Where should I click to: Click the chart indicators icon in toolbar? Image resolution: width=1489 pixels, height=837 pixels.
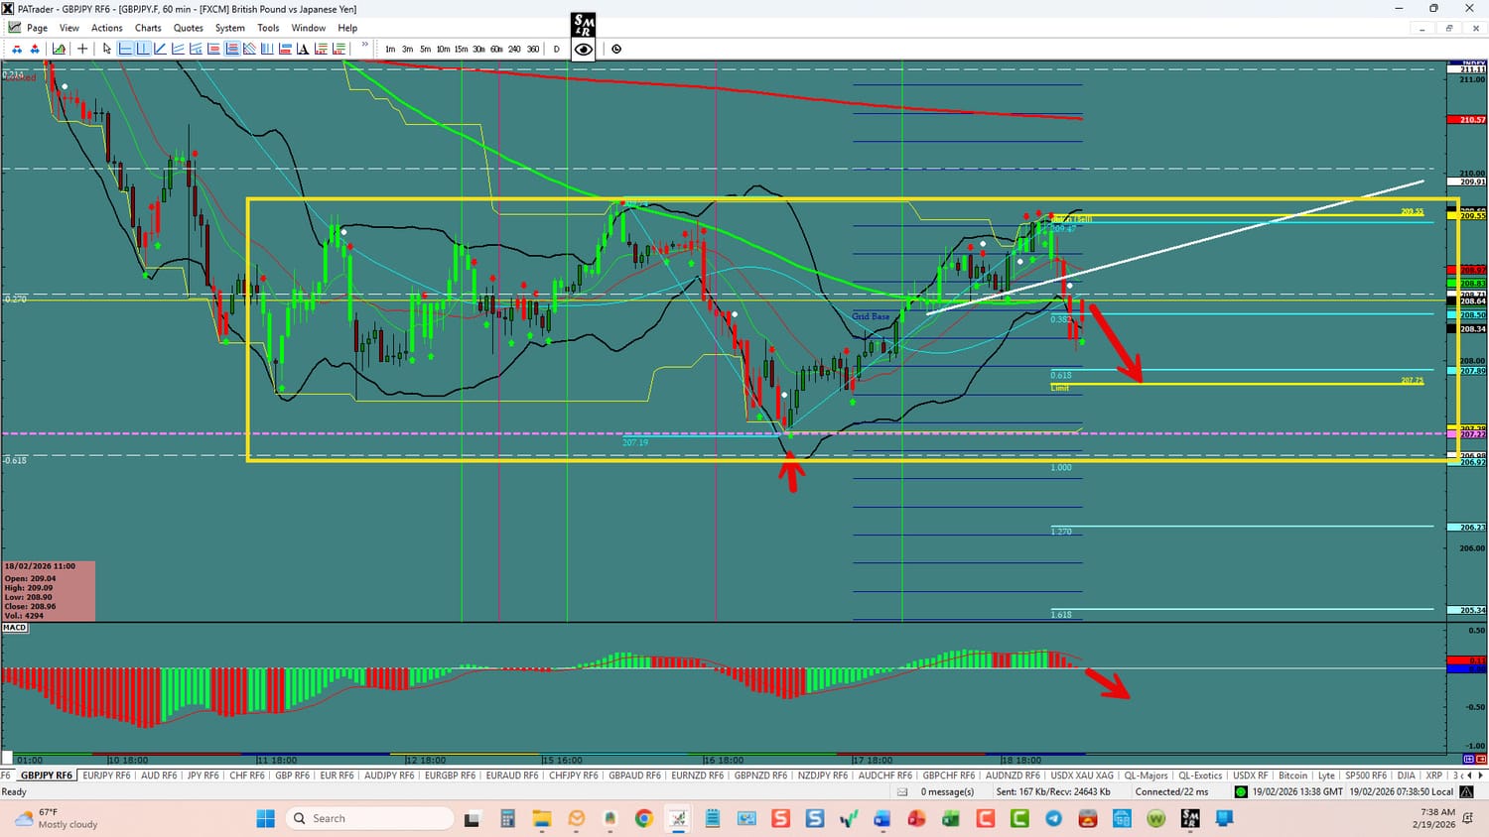(x=60, y=49)
